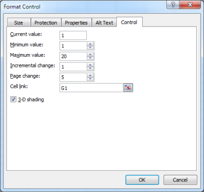204x192 pixels.
Task: Select the Alt Text tab
Action: [x=104, y=23]
